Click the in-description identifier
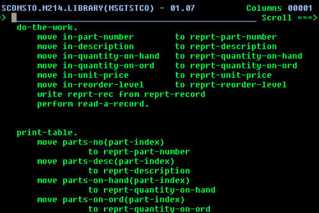319x213 pixels. tap(98, 47)
